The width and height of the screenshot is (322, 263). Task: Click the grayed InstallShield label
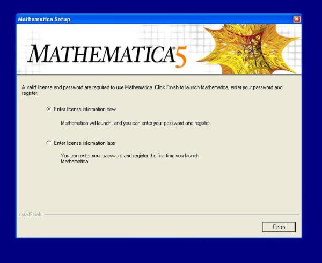[x=30, y=215]
